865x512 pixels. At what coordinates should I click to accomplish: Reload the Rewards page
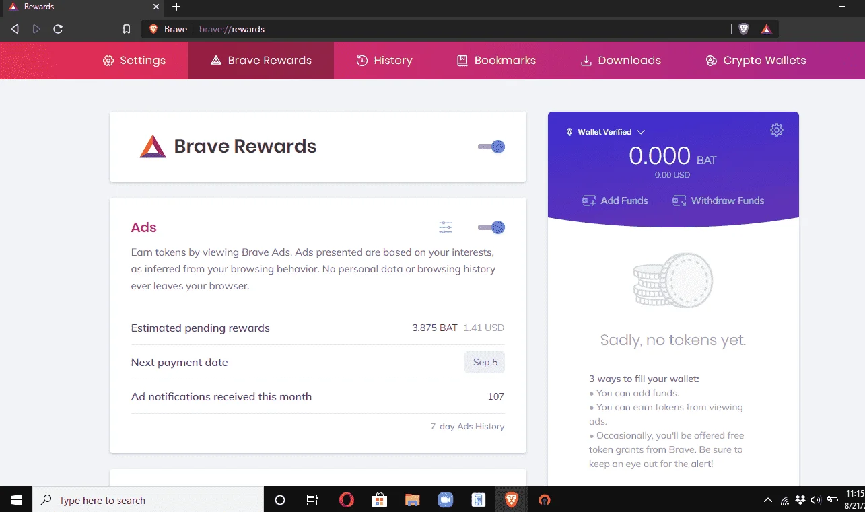58,29
